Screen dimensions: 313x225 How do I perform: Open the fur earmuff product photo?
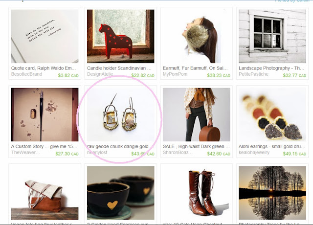(x=197, y=36)
